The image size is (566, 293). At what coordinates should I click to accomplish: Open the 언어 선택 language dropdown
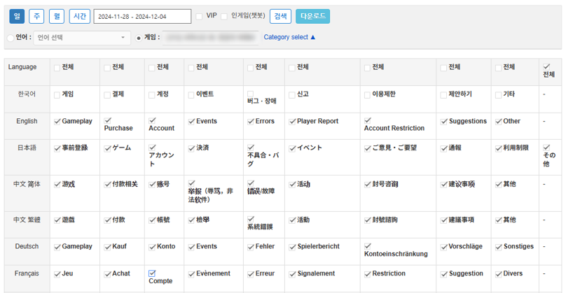pos(82,38)
